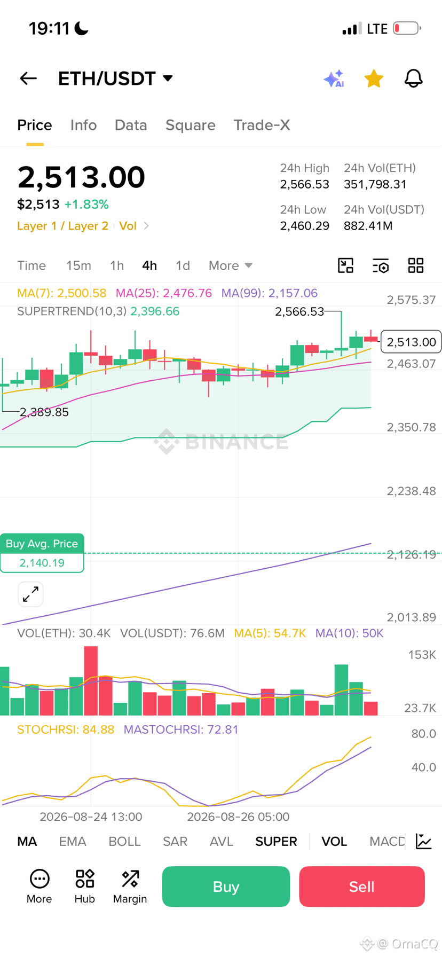The height and width of the screenshot is (957, 442).
Task: Click the 2026-08-26 05:00 time axis label
Action: [x=238, y=817]
